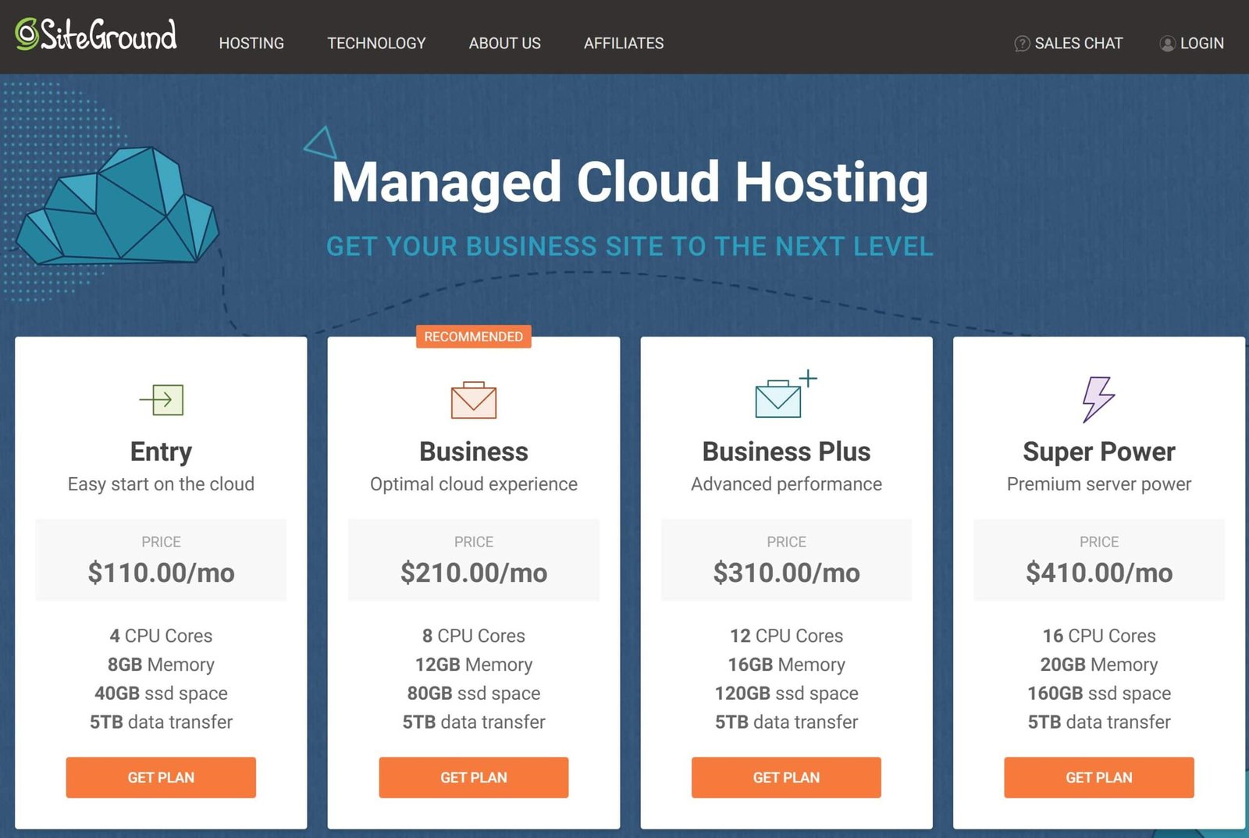The height and width of the screenshot is (838, 1249).
Task: Click '12GB Memory' spec
Action: [474, 665]
